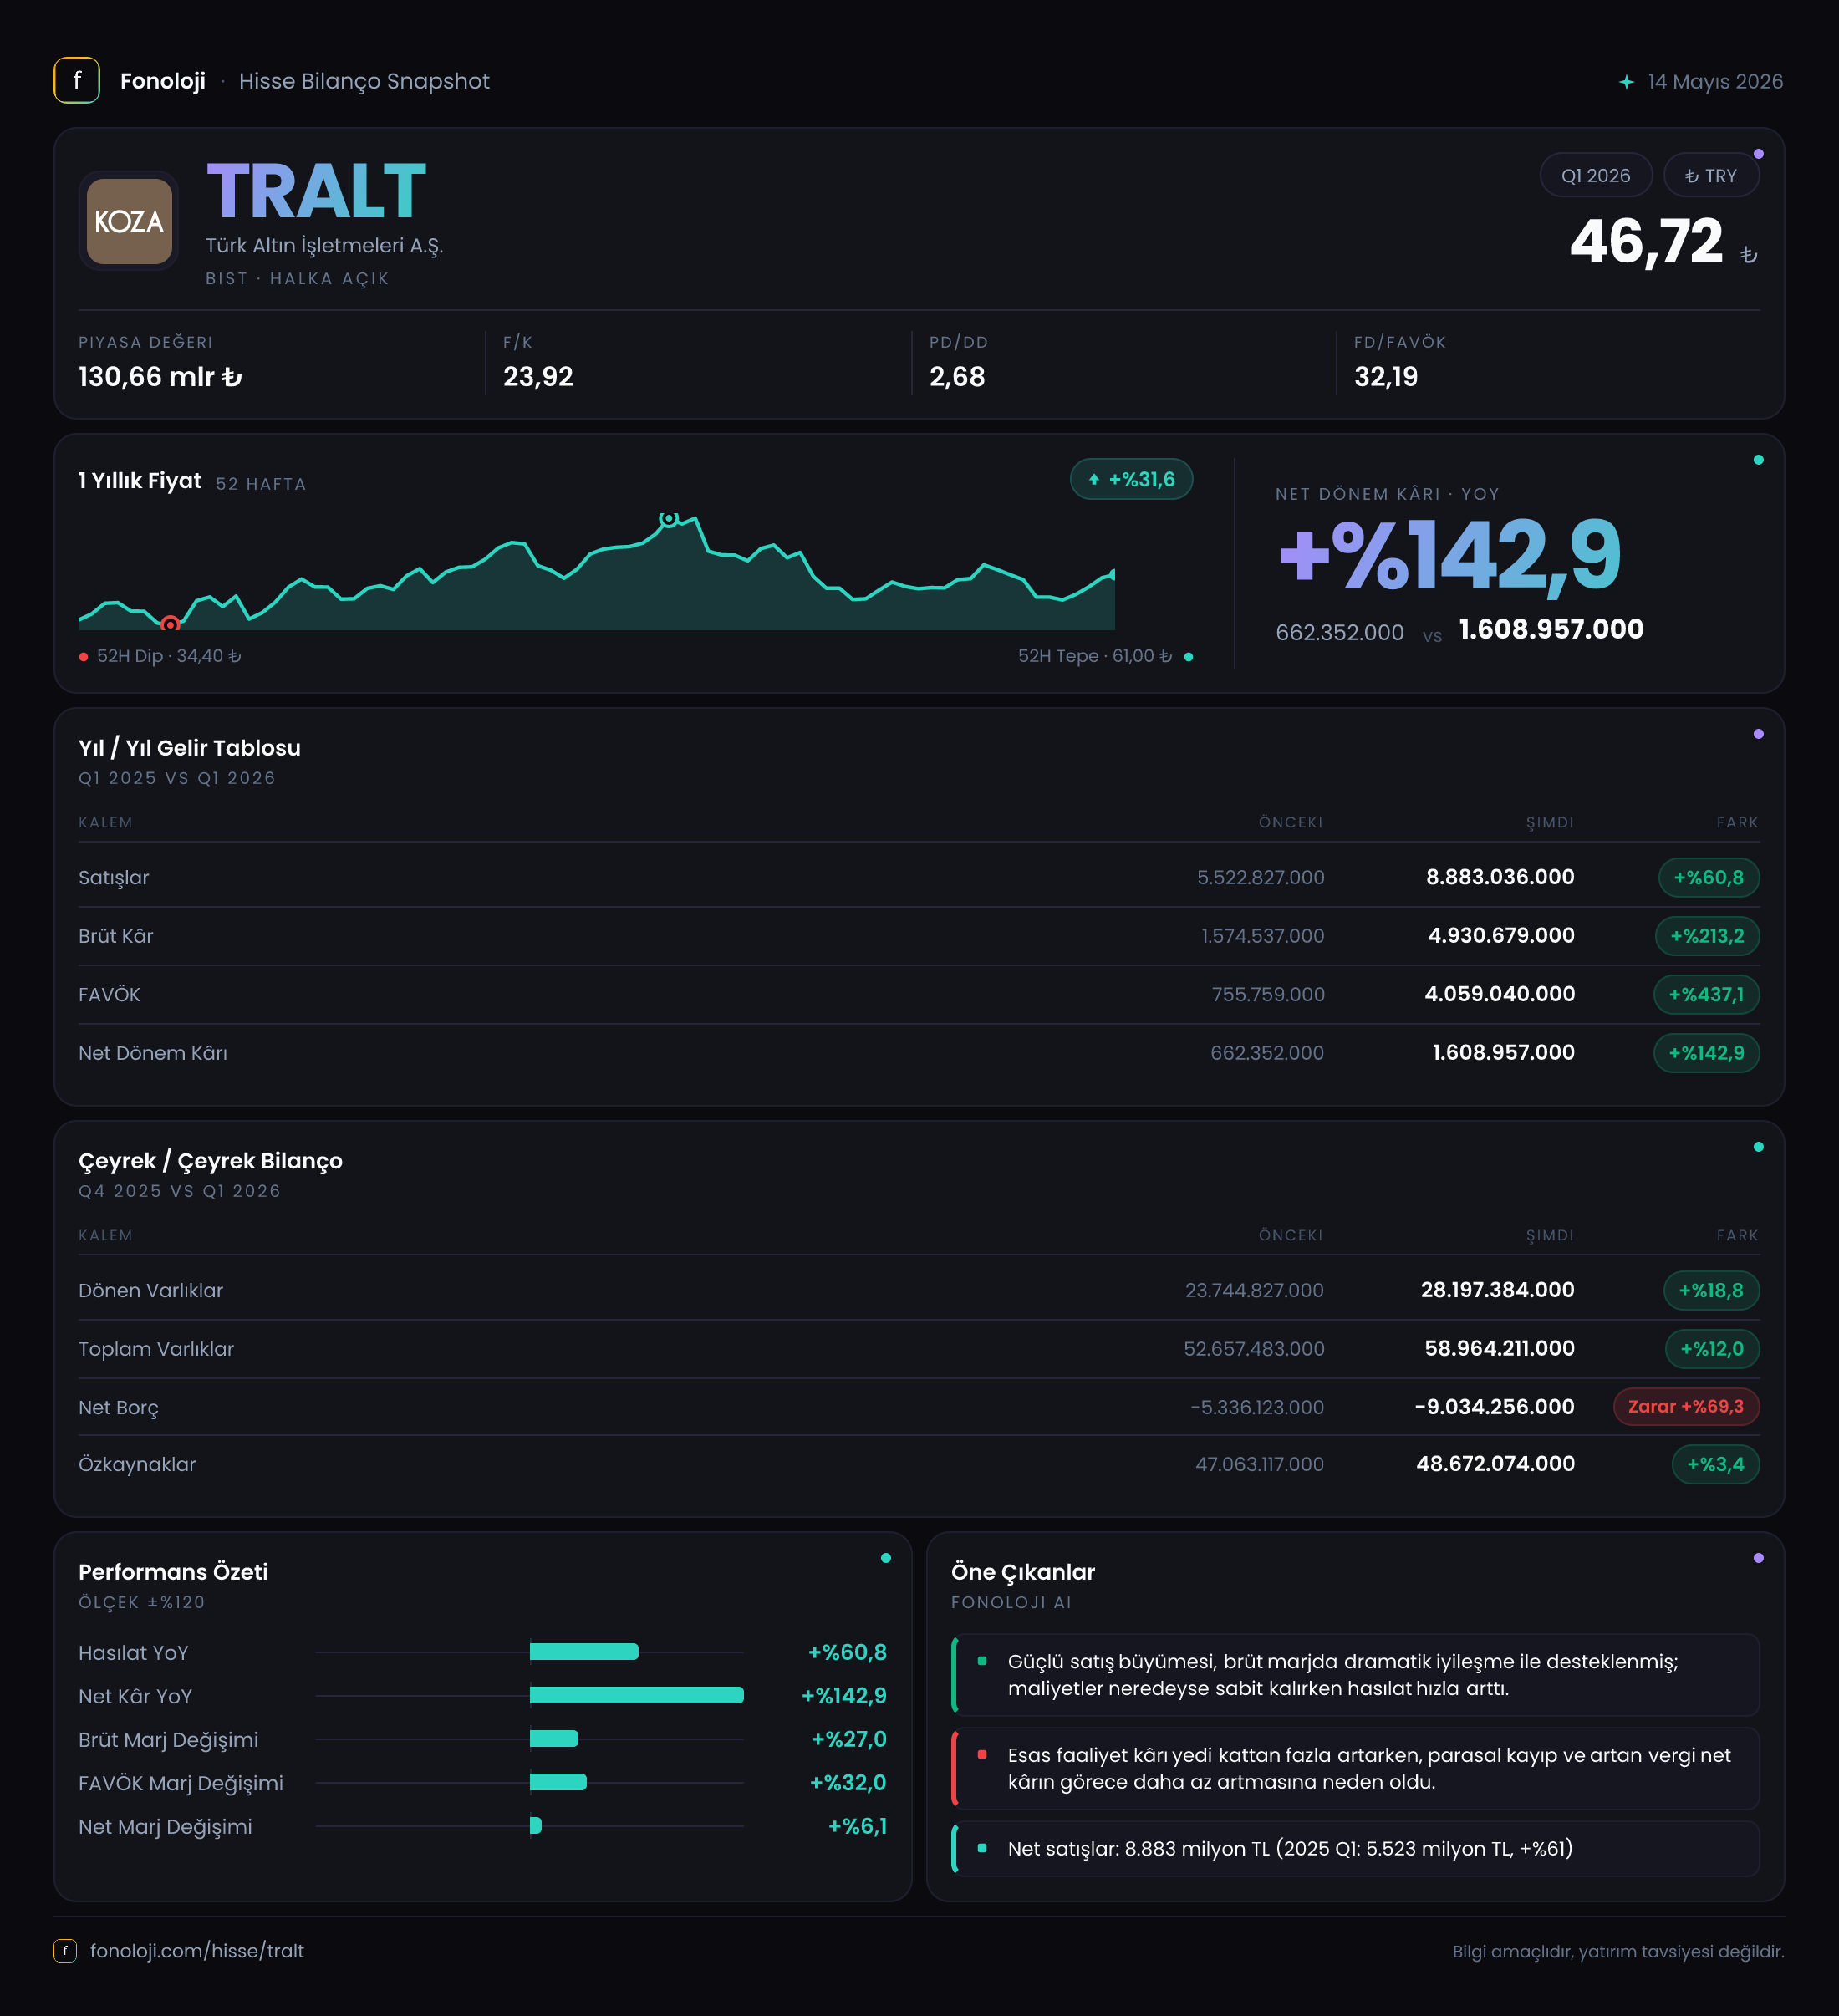Select the red 52-week low marker on the chart

click(x=170, y=624)
